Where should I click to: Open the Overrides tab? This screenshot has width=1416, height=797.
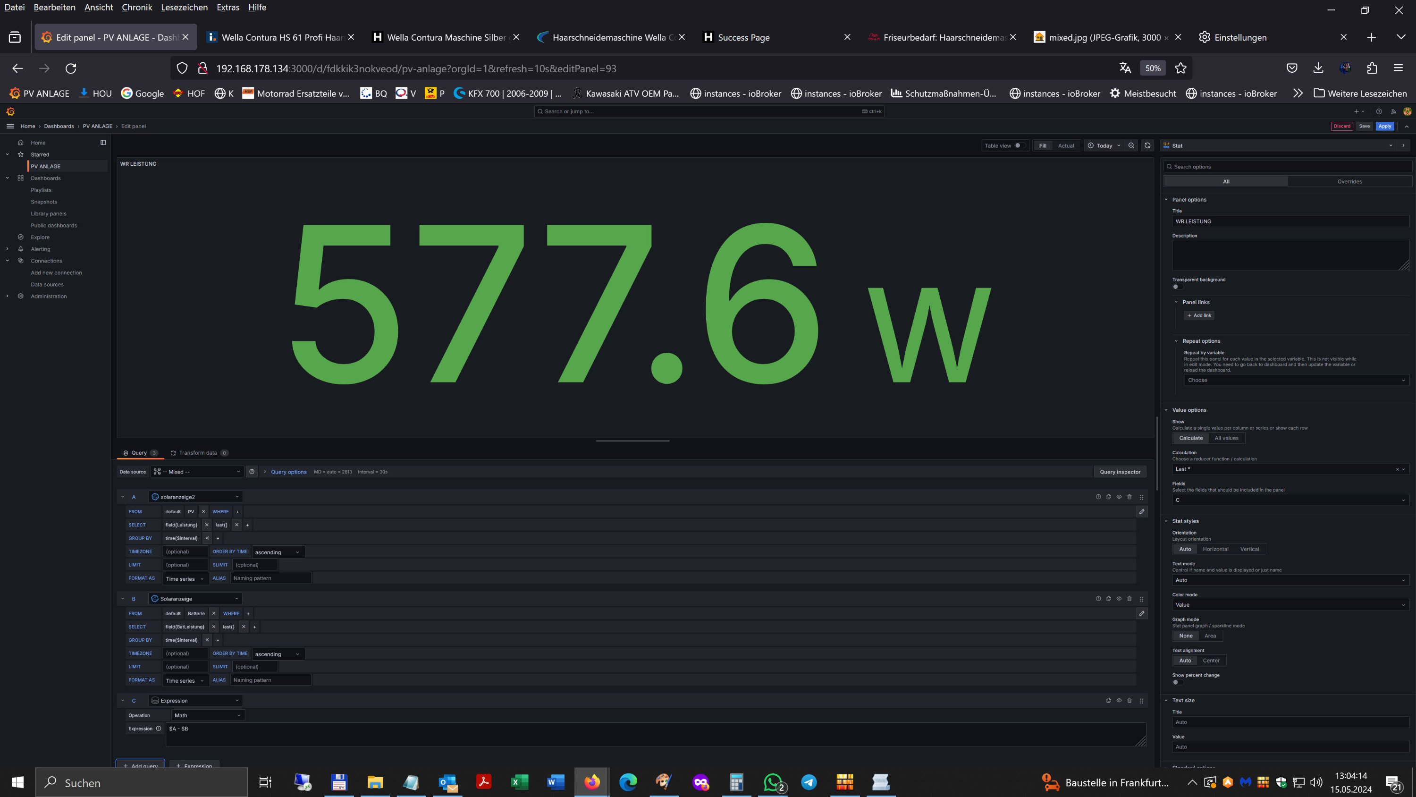click(x=1349, y=181)
